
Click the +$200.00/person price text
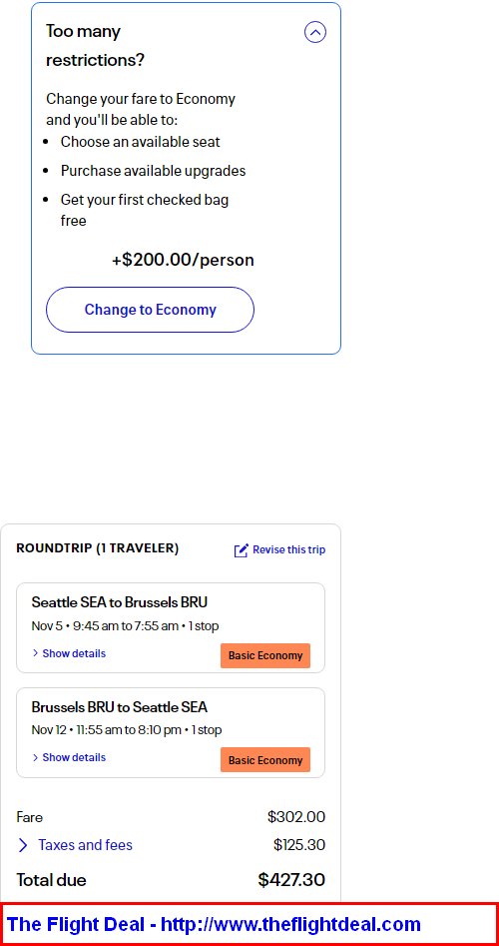coord(183,260)
